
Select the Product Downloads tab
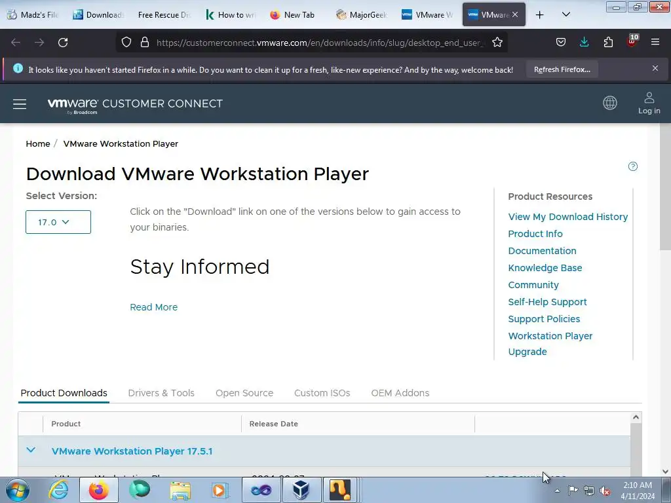coord(64,393)
